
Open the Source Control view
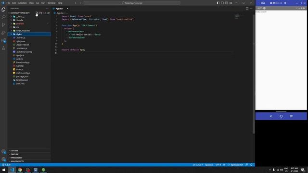(x=3, y=25)
